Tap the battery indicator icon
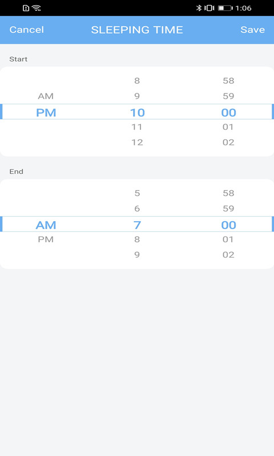The height and width of the screenshot is (456, 274). [225, 8]
